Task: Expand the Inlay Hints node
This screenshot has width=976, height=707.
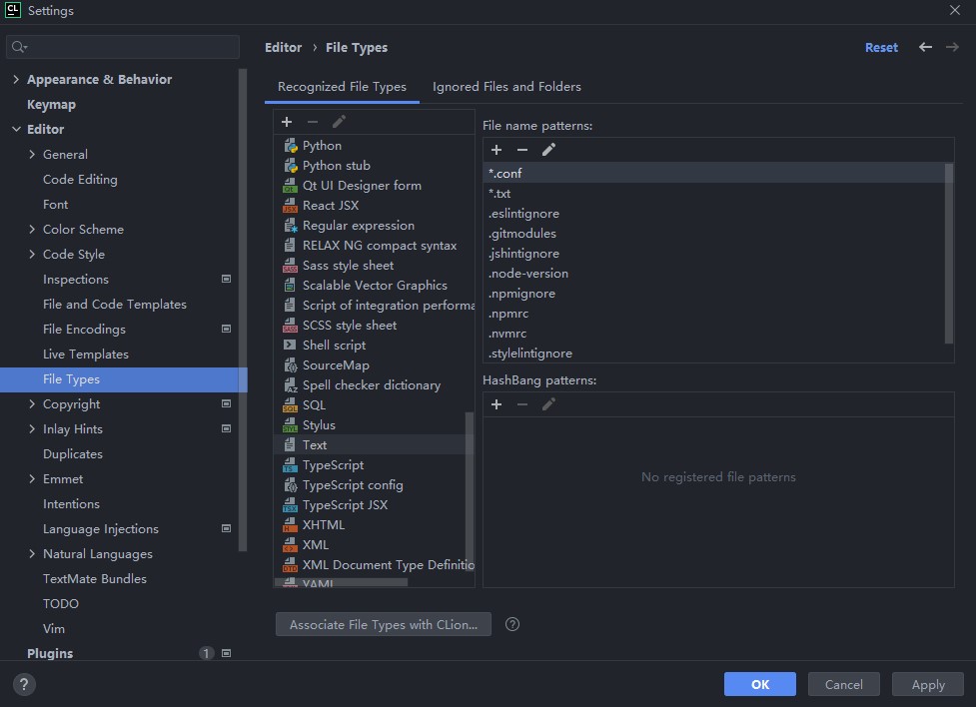Action: [32, 428]
